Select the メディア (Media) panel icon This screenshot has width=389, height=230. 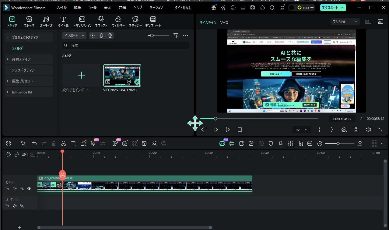pos(12,19)
